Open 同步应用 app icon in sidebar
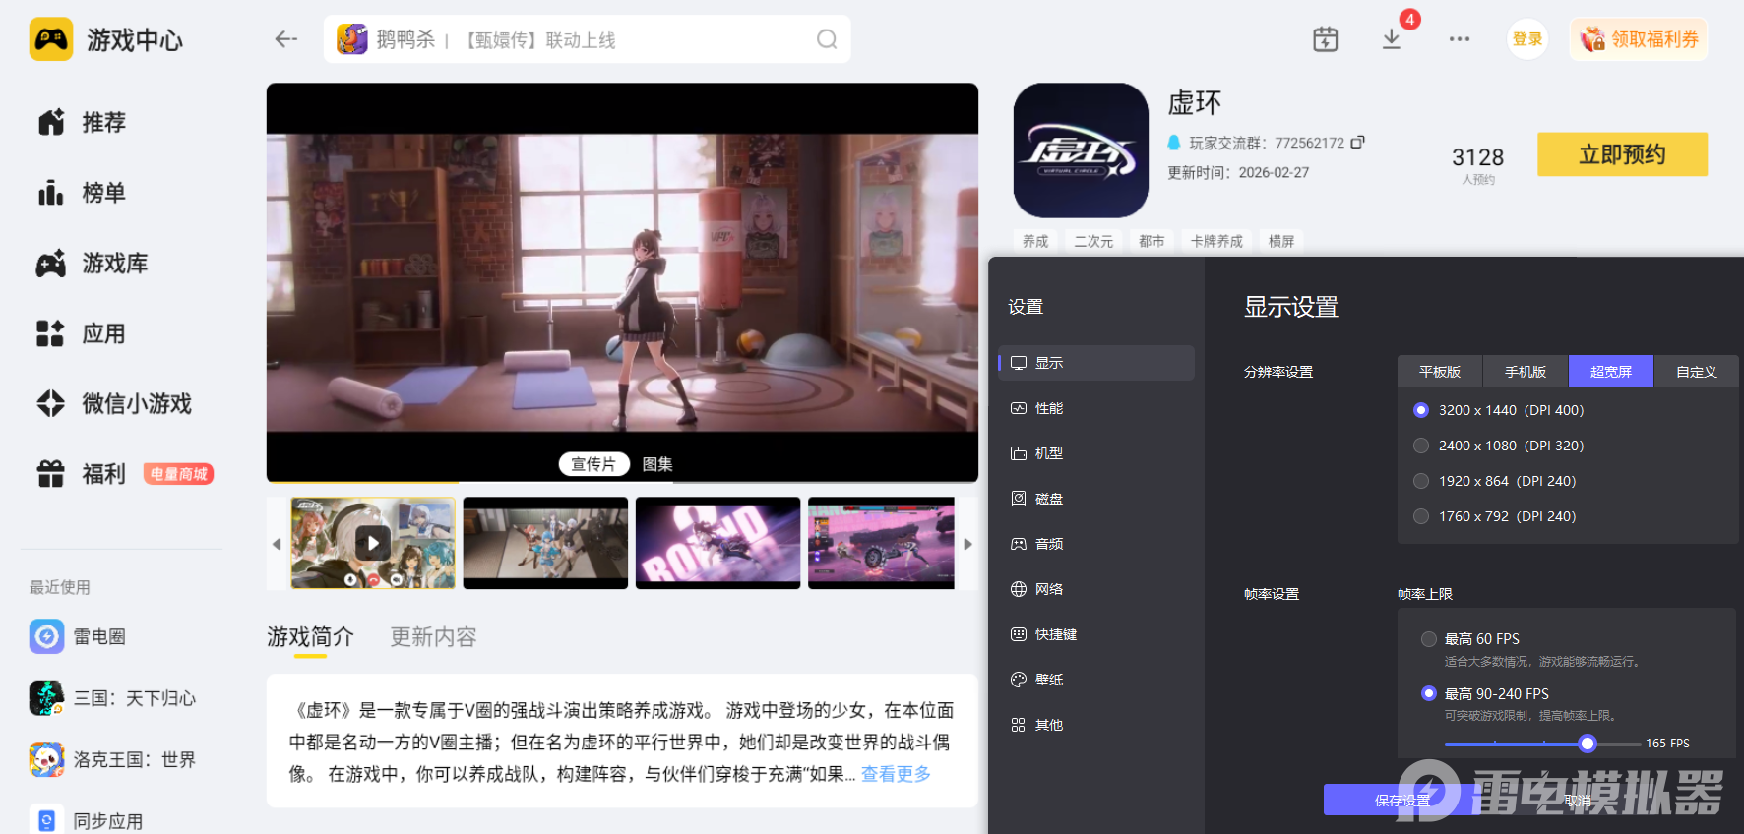Screen dimensions: 1744x834 click(x=47, y=820)
